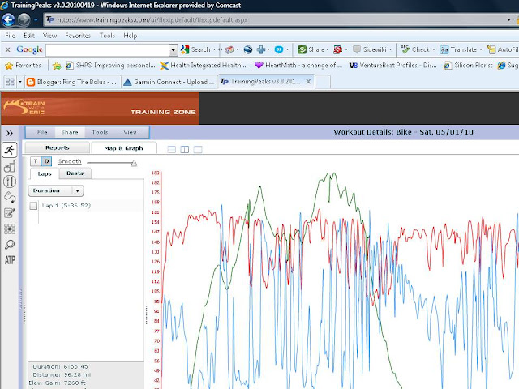Screen dimensions: 519x389
Task: Click the fork and knife nutrition icon
Action: coord(10,182)
